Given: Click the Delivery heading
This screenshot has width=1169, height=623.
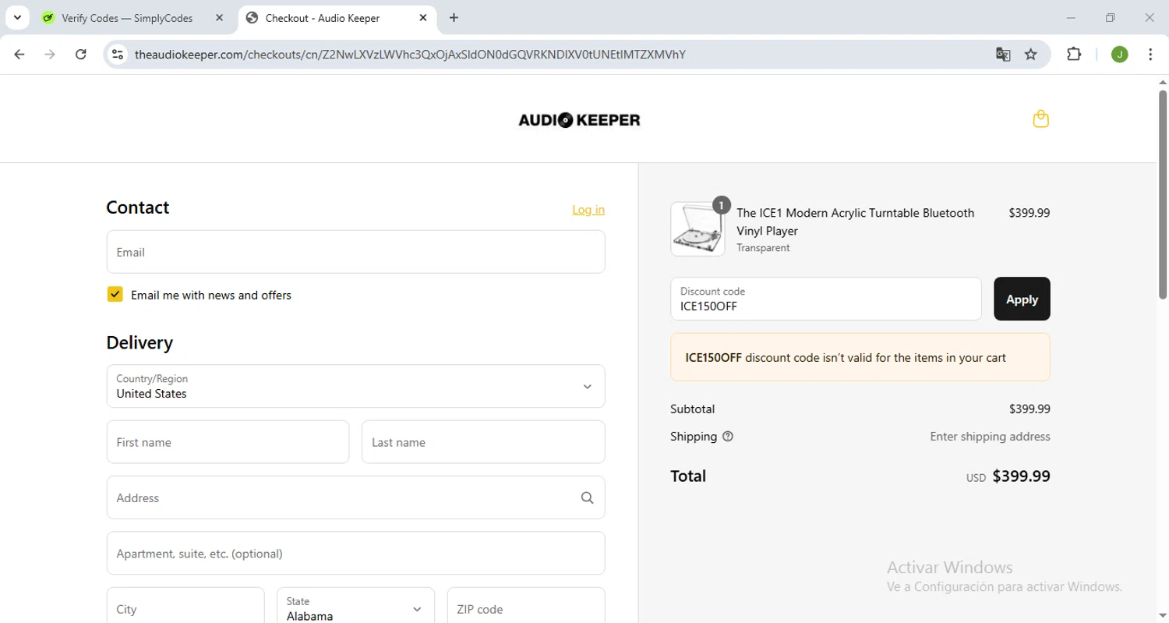Looking at the screenshot, I should click(x=140, y=342).
